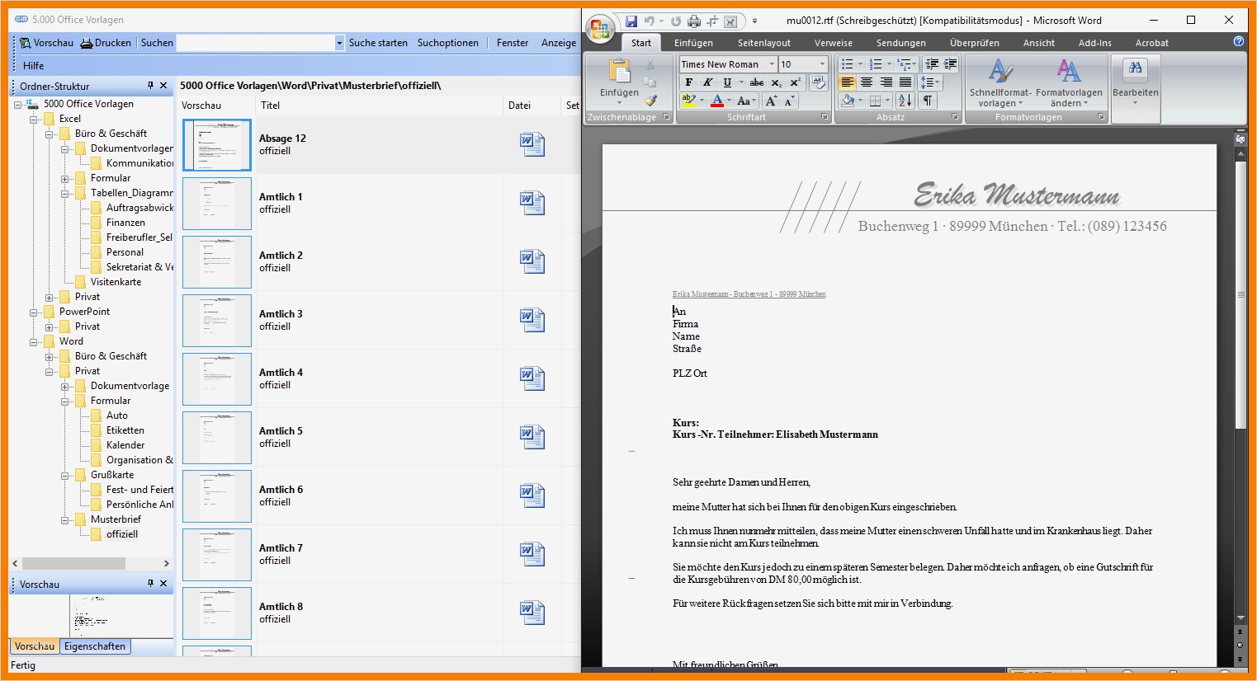Cut selection with the scissors icon

click(x=650, y=65)
